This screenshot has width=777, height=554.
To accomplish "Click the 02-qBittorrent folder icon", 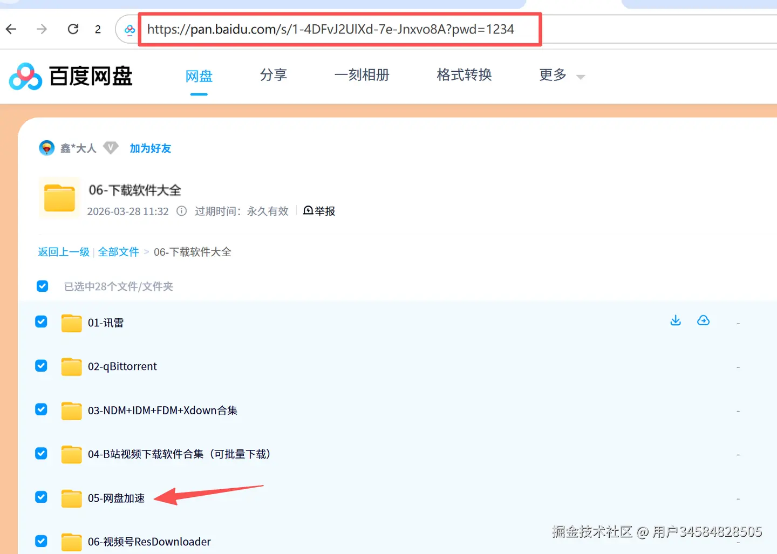I will coord(71,366).
